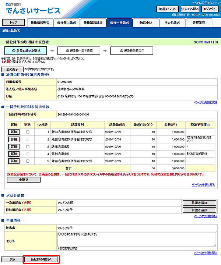Viewport: 221px width, 265px height.
Task: Click the 全て表示 button
Action: tap(12, 69)
